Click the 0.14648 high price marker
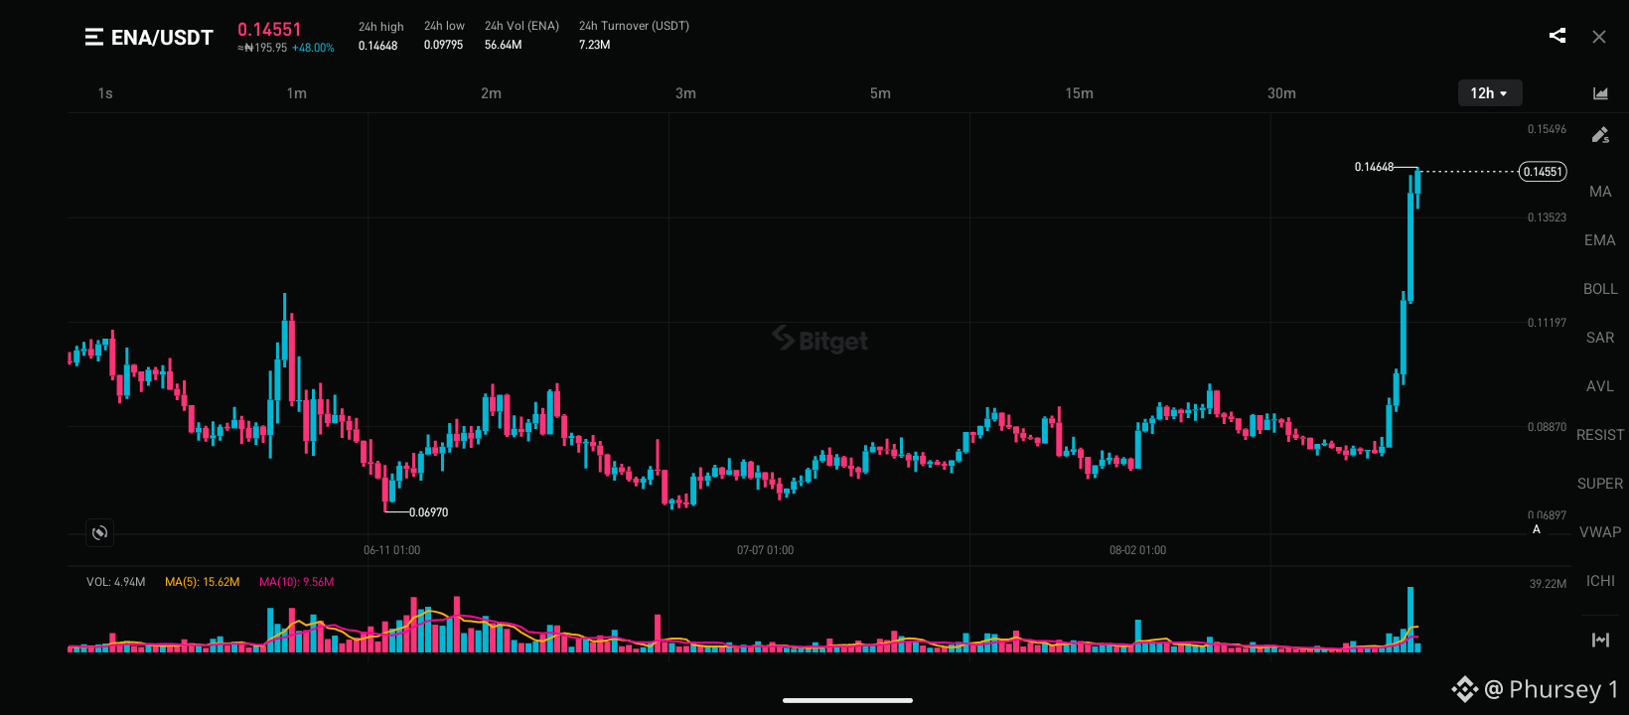Viewport: 1629px width, 715px height. (1375, 167)
